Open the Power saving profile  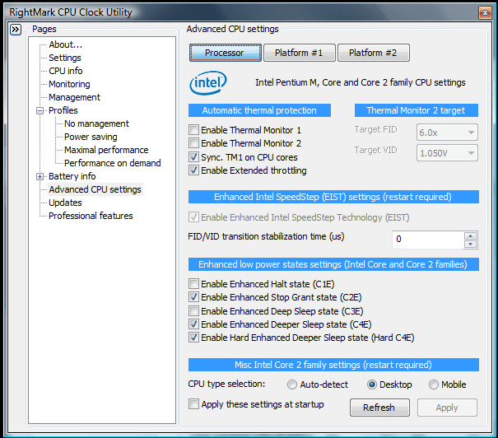point(91,137)
